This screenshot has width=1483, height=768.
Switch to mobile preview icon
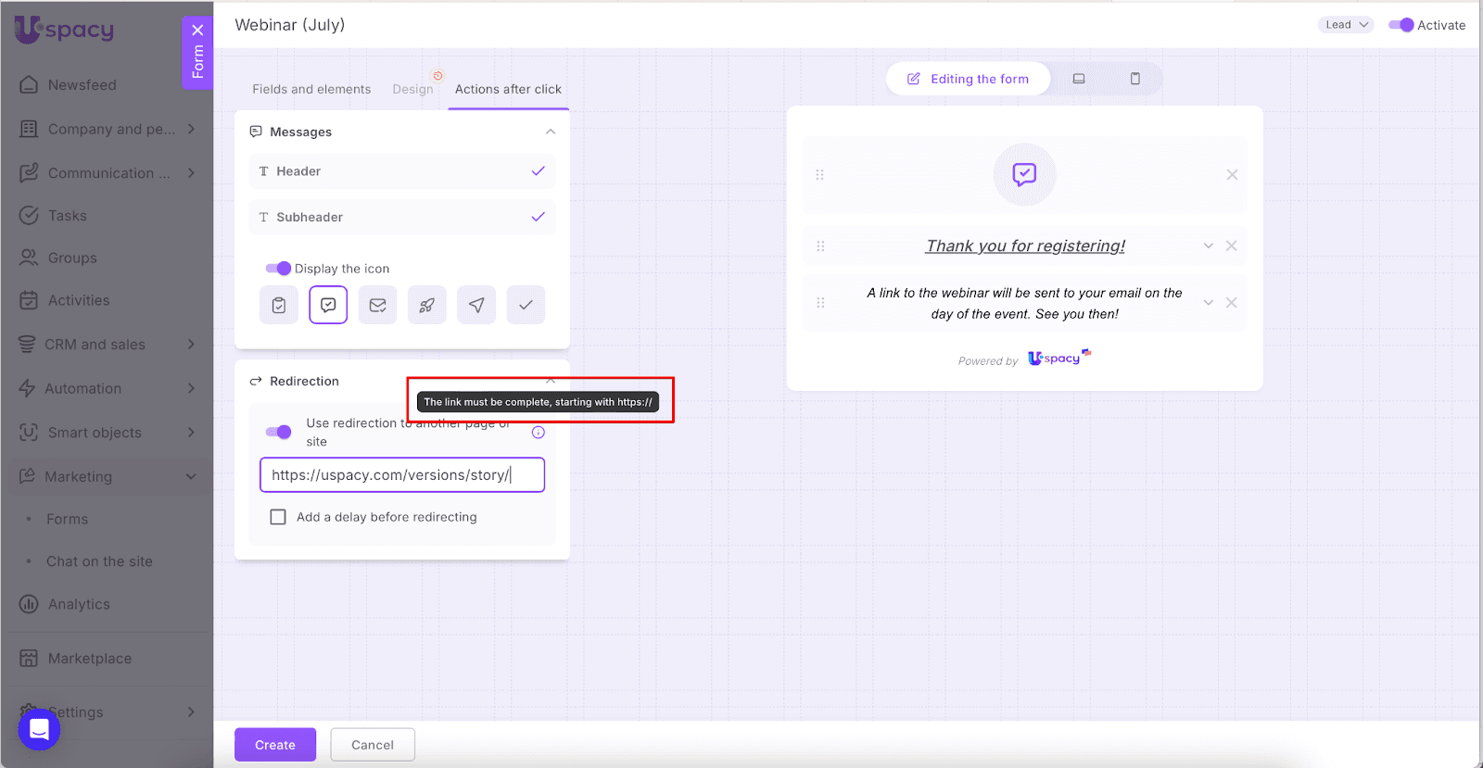pyautogui.click(x=1134, y=79)
